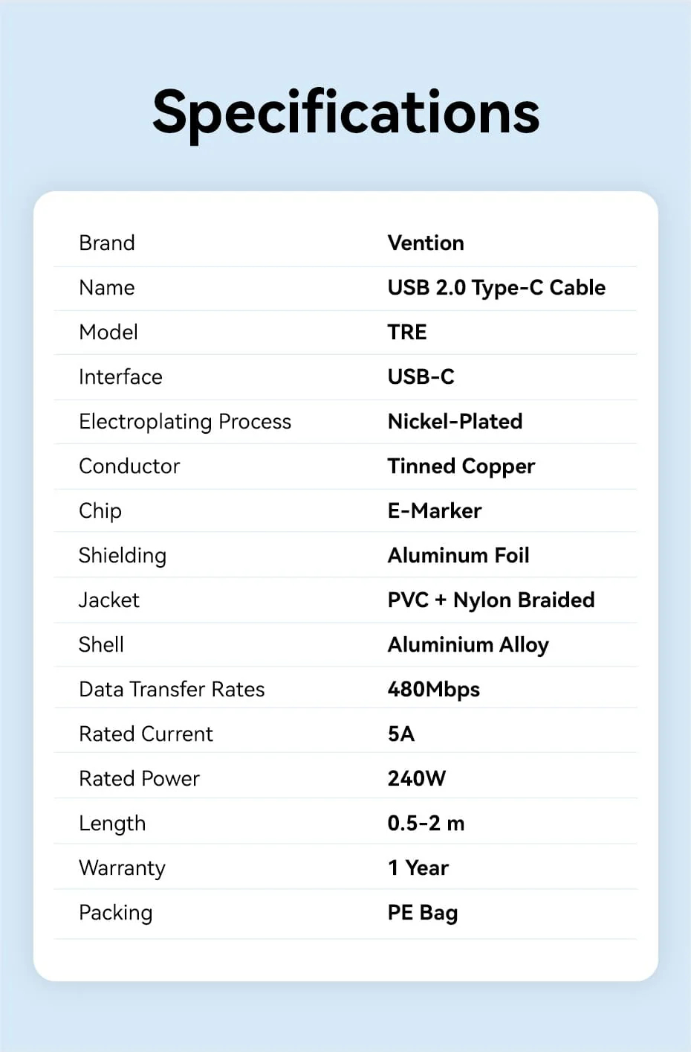Click the E-Marker chip value
The height and width of the screenshot is (1052, 691).
click(435, 511)
